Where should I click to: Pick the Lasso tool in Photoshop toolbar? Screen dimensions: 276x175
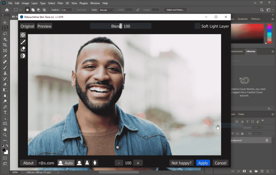(x=5, y=33)
